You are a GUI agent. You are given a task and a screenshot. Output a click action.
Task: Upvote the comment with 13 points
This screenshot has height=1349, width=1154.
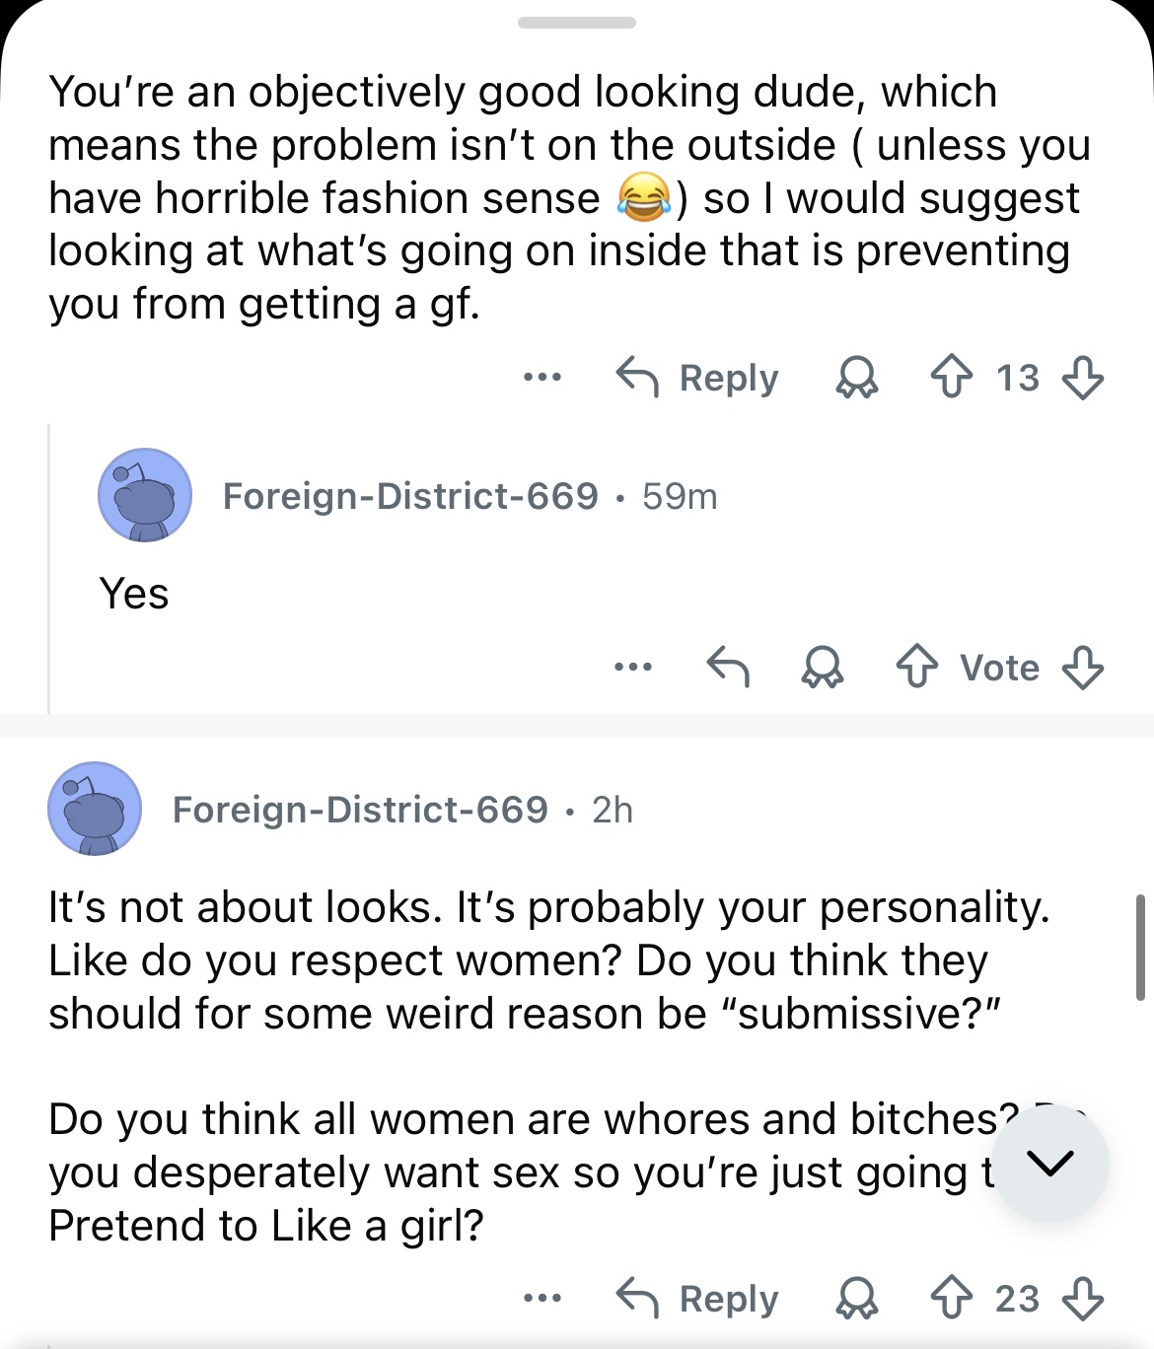point(952,378)
